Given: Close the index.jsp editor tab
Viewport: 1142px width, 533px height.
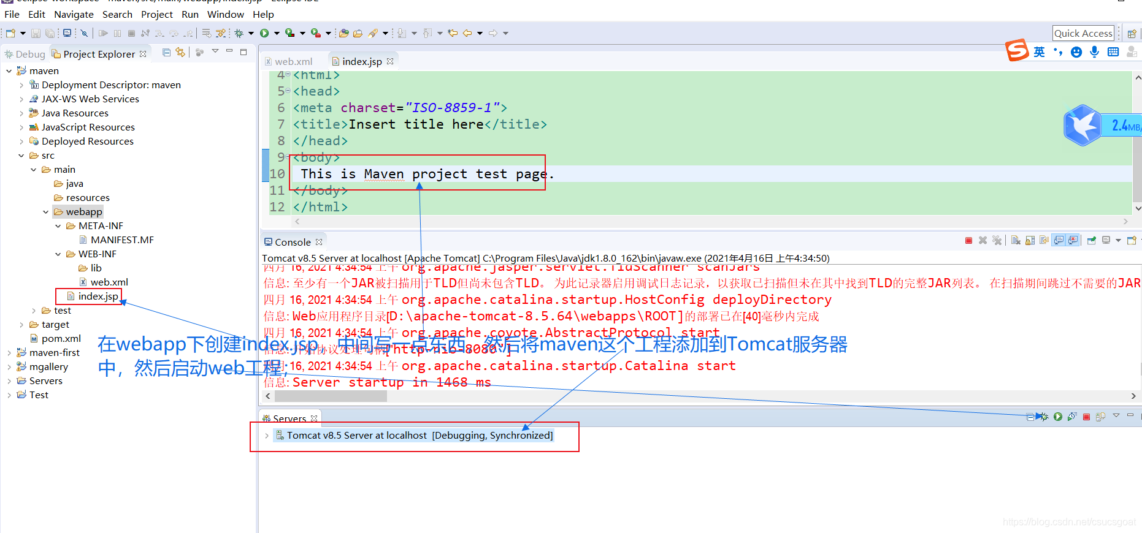Looking at the screenshot, I should 390,61.
